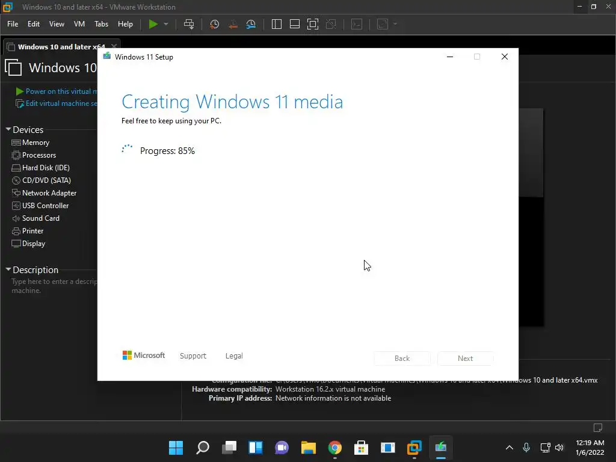Collapse the Description section
This screenshot has width=616, height=462.
(8, 269)
